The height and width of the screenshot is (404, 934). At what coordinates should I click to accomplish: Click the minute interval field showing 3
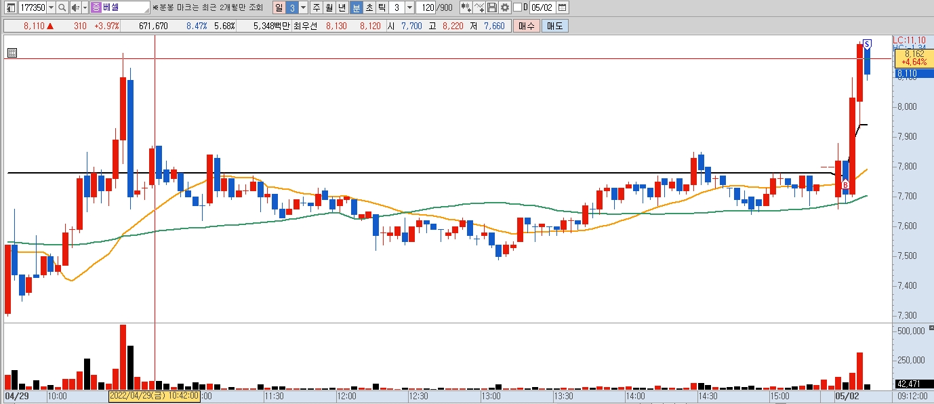397,8
